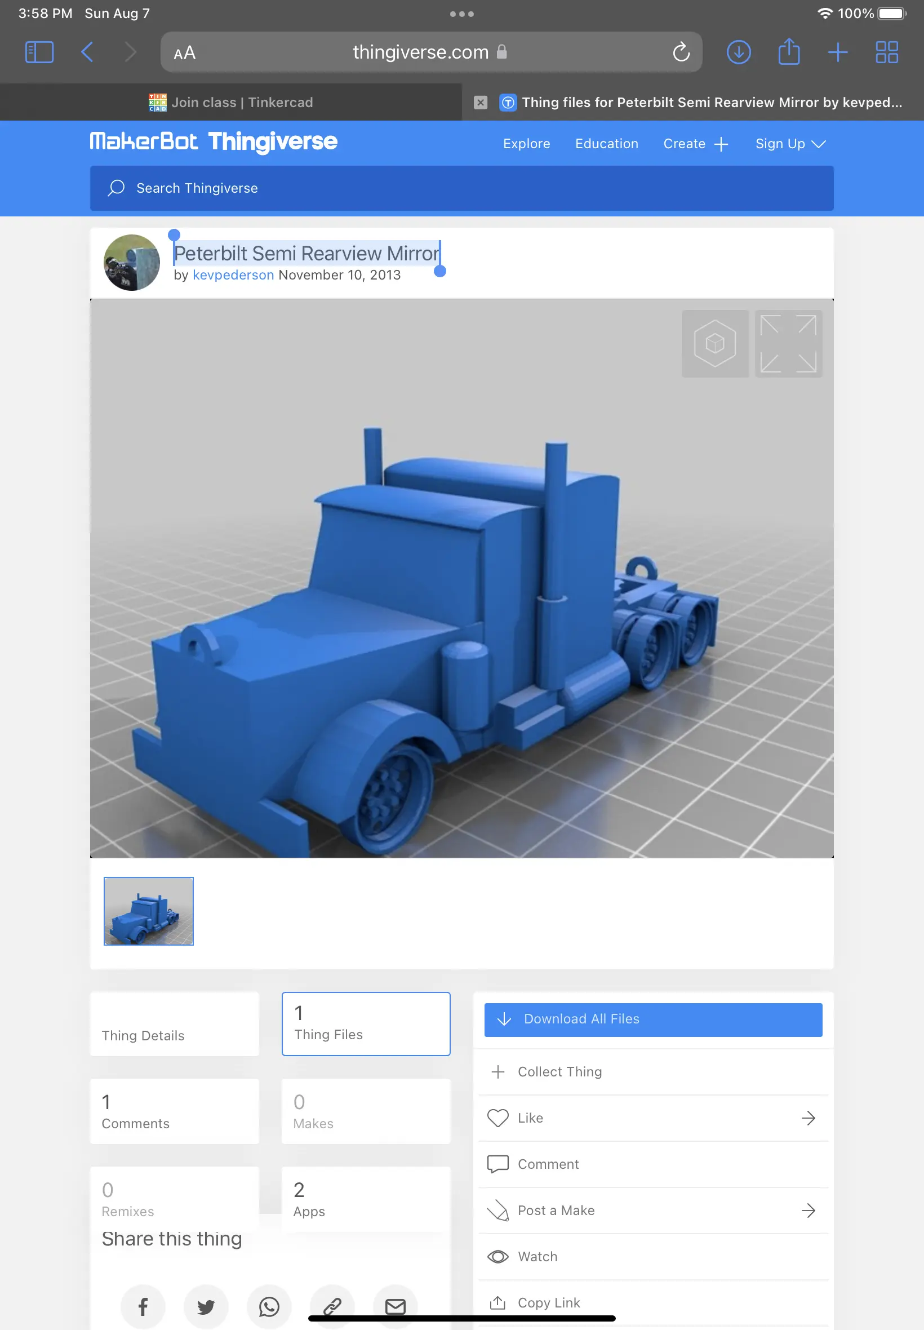Open the 2 Apps tab
Screen dimensions: 924x1330
click(x=366, y=1199)
